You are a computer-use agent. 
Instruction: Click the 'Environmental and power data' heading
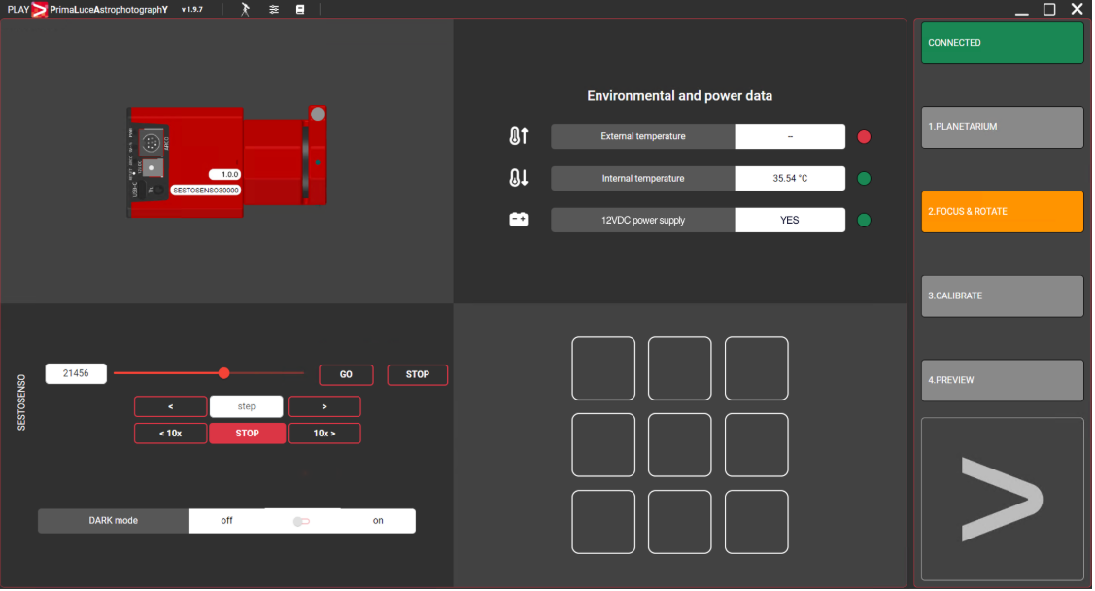(679, 95)
